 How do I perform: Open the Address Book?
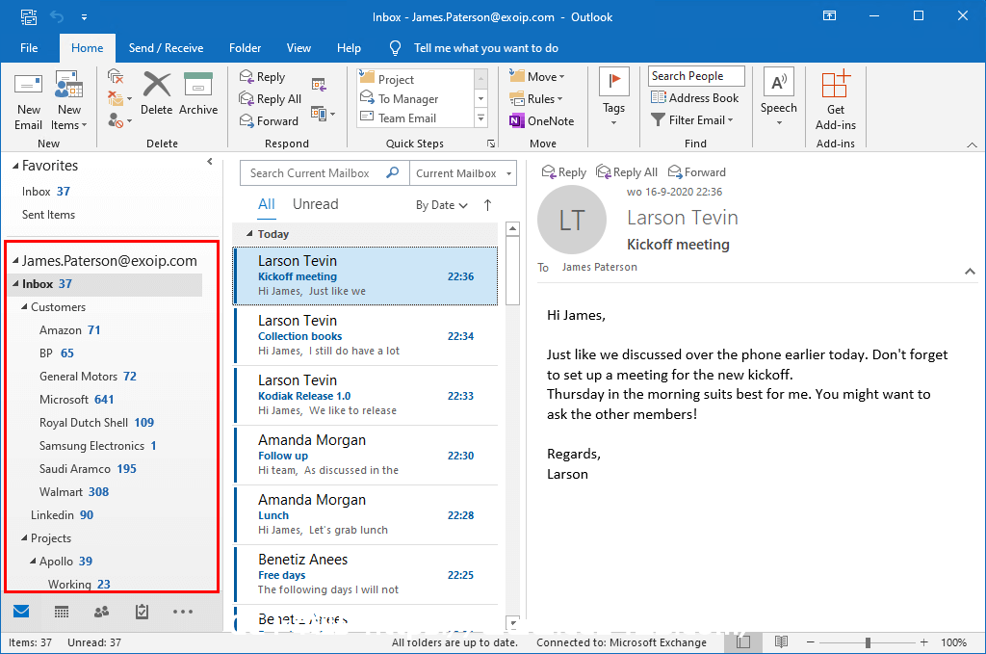coord(695,97)
